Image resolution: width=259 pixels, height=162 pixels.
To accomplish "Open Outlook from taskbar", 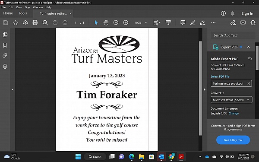I will [161, 156].
